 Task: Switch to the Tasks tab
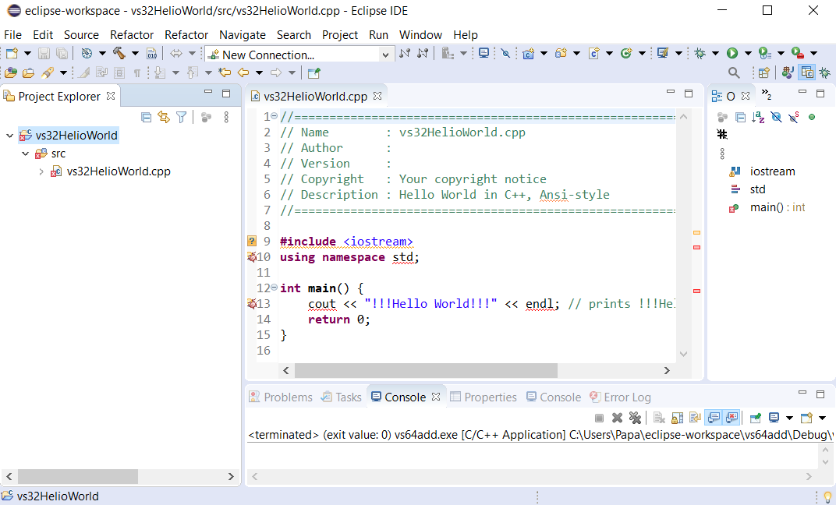coord(342,397)
